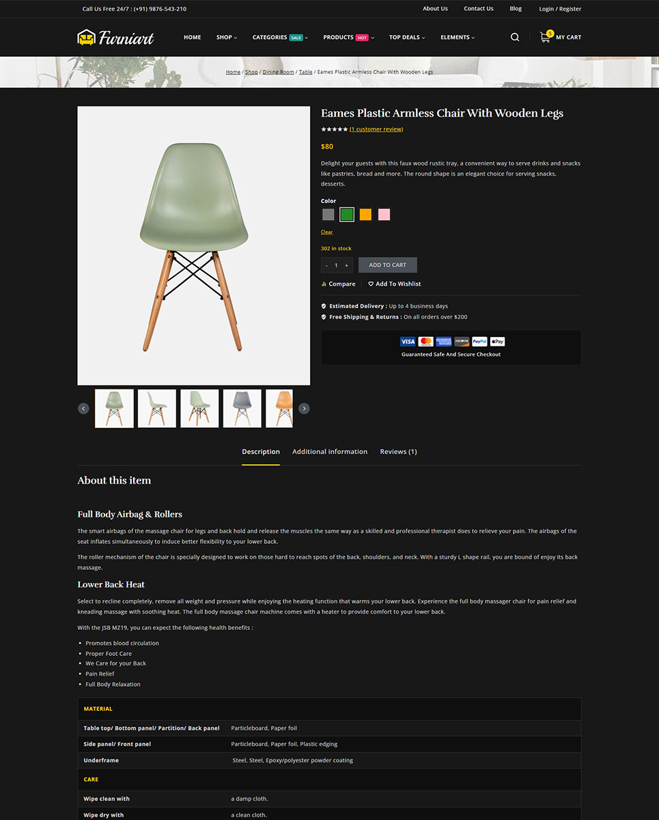The height and width of the screenshot is (820, 659).
Task: Advance thumbnails with right arrow
Action: (304, 409)
